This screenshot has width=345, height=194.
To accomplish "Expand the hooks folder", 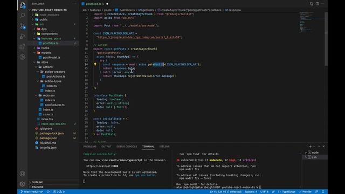I will (x=45, y=48).
